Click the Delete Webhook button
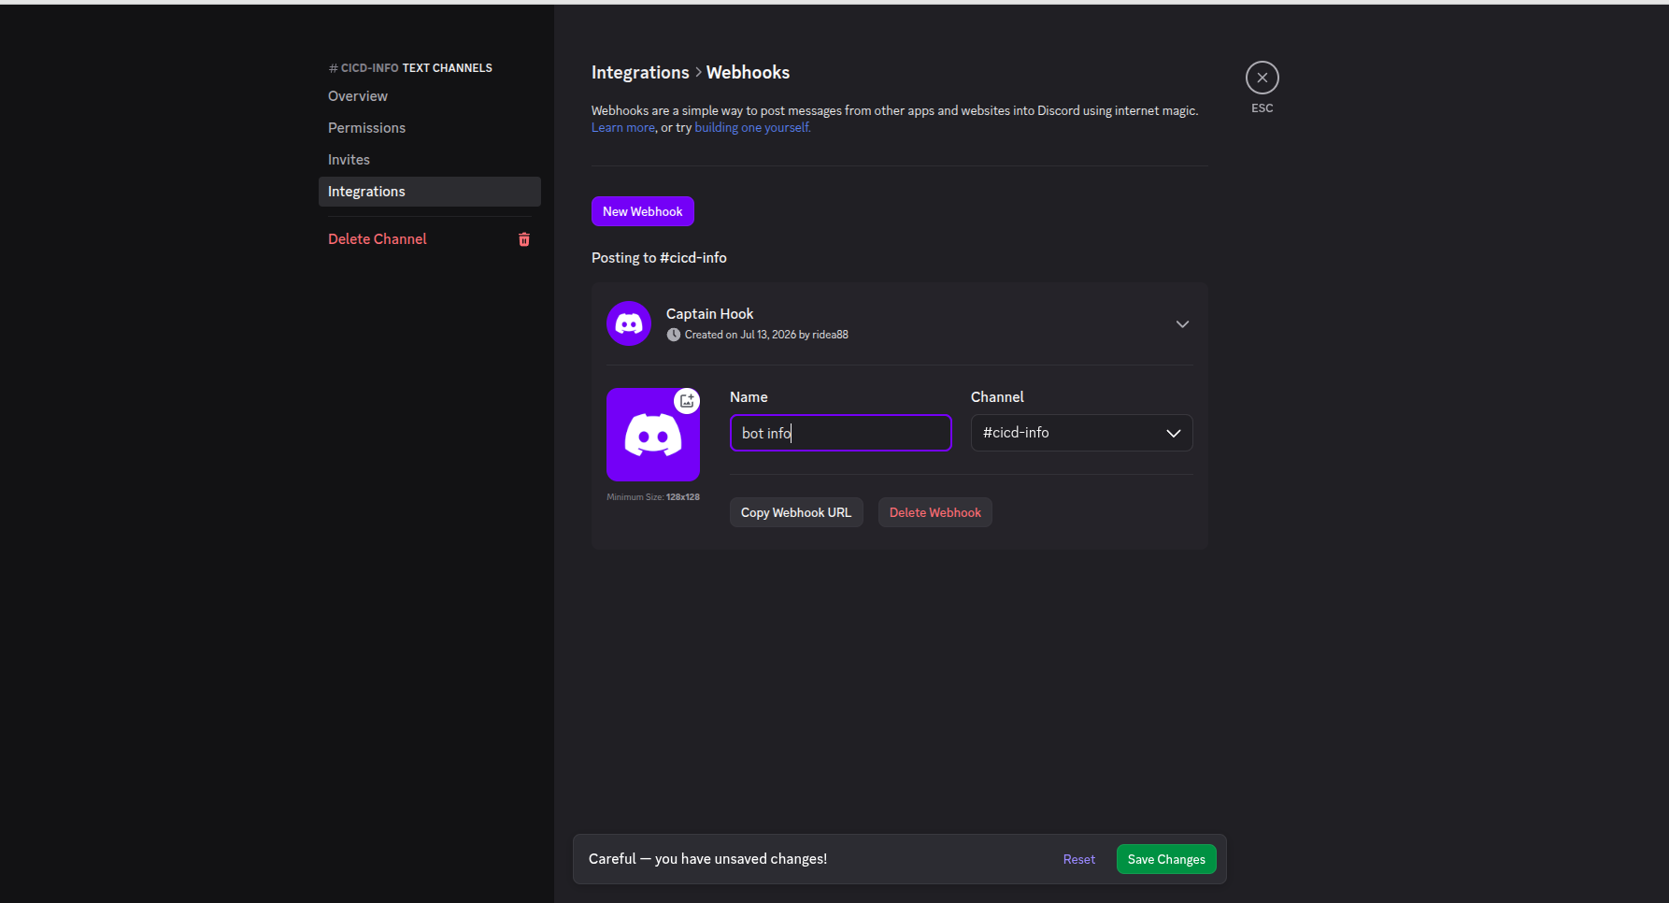Viewport: 1669px width, 903px height. pyautogui.click(x=935, y=512)
